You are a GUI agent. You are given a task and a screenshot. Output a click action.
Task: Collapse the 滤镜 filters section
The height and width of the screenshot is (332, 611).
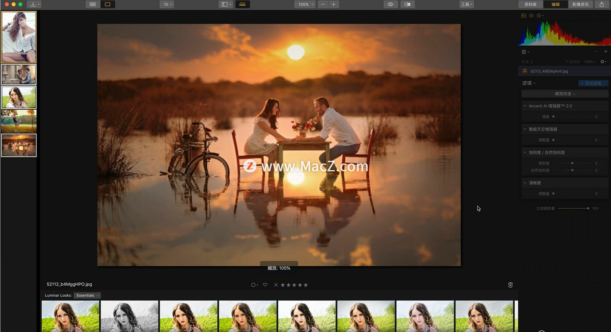tap(529, 83)
